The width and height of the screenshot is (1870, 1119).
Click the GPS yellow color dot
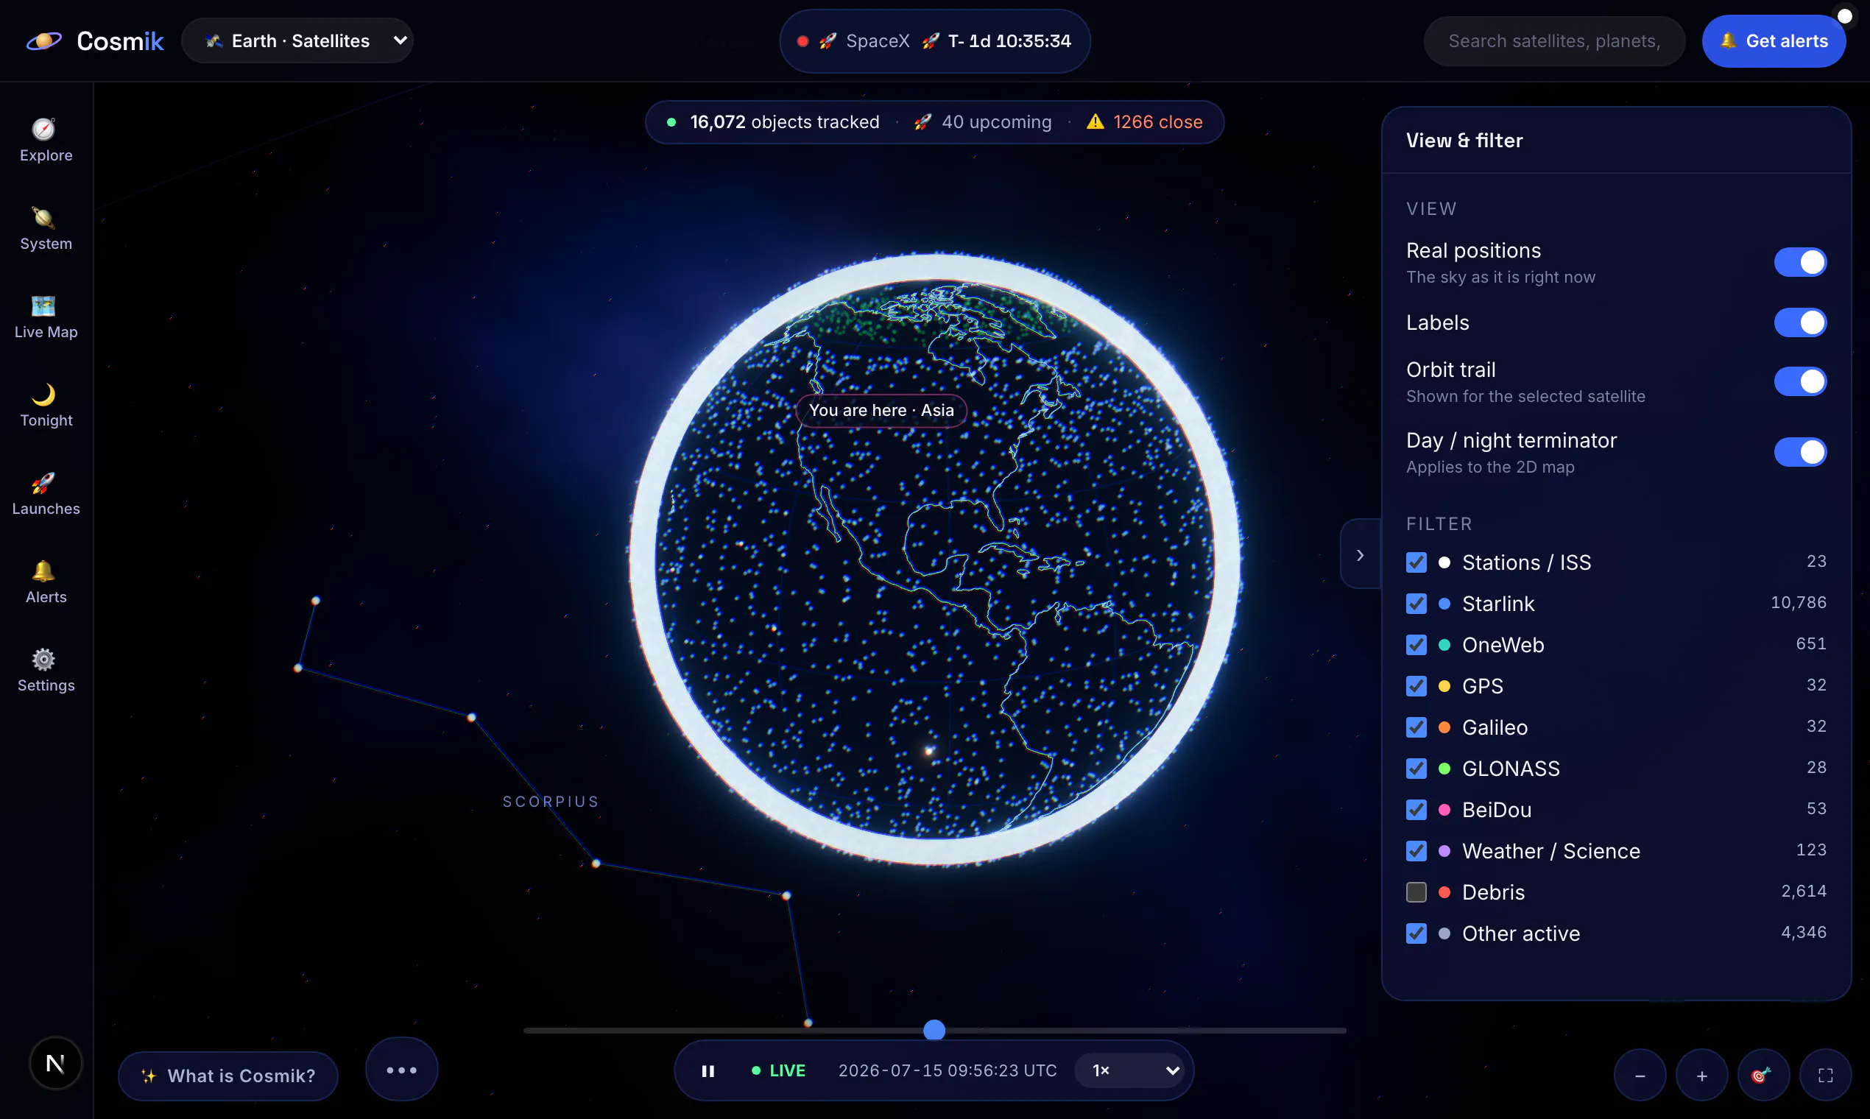1444,686
